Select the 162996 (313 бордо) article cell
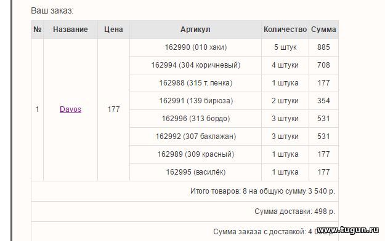This screenshot has width=385, height=241. pyautogui.click(x=195, y=119)
